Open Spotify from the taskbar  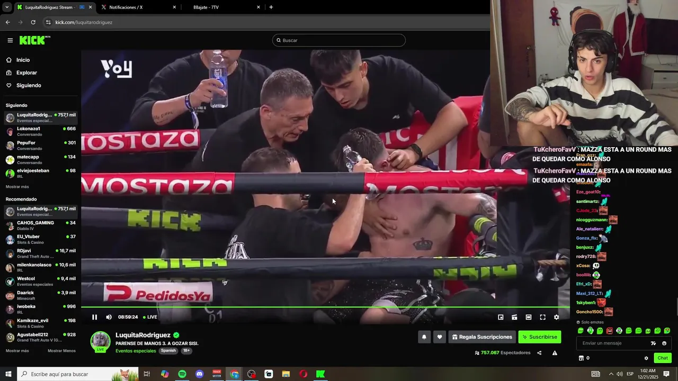[x=182, y=374]
